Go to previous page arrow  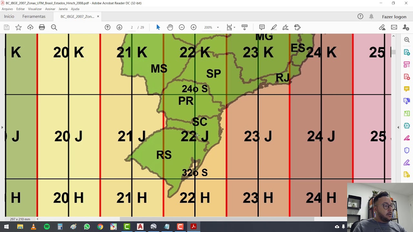107,27
